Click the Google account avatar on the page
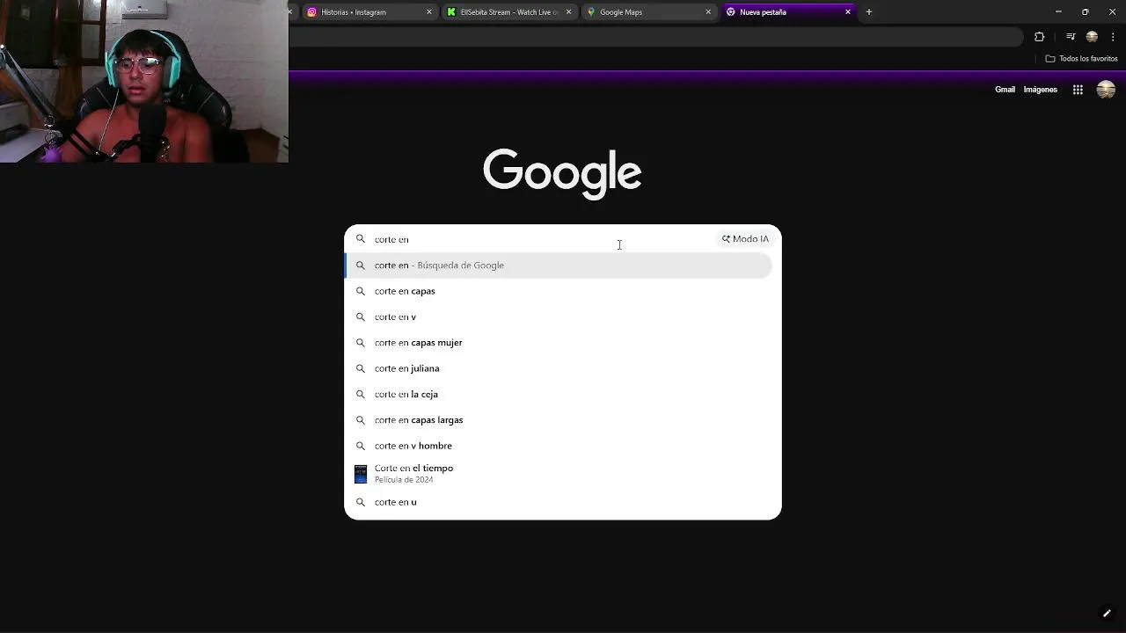Image resolution: width=1126 pixels, height=633 pixels. click(x=1106, y=90)
